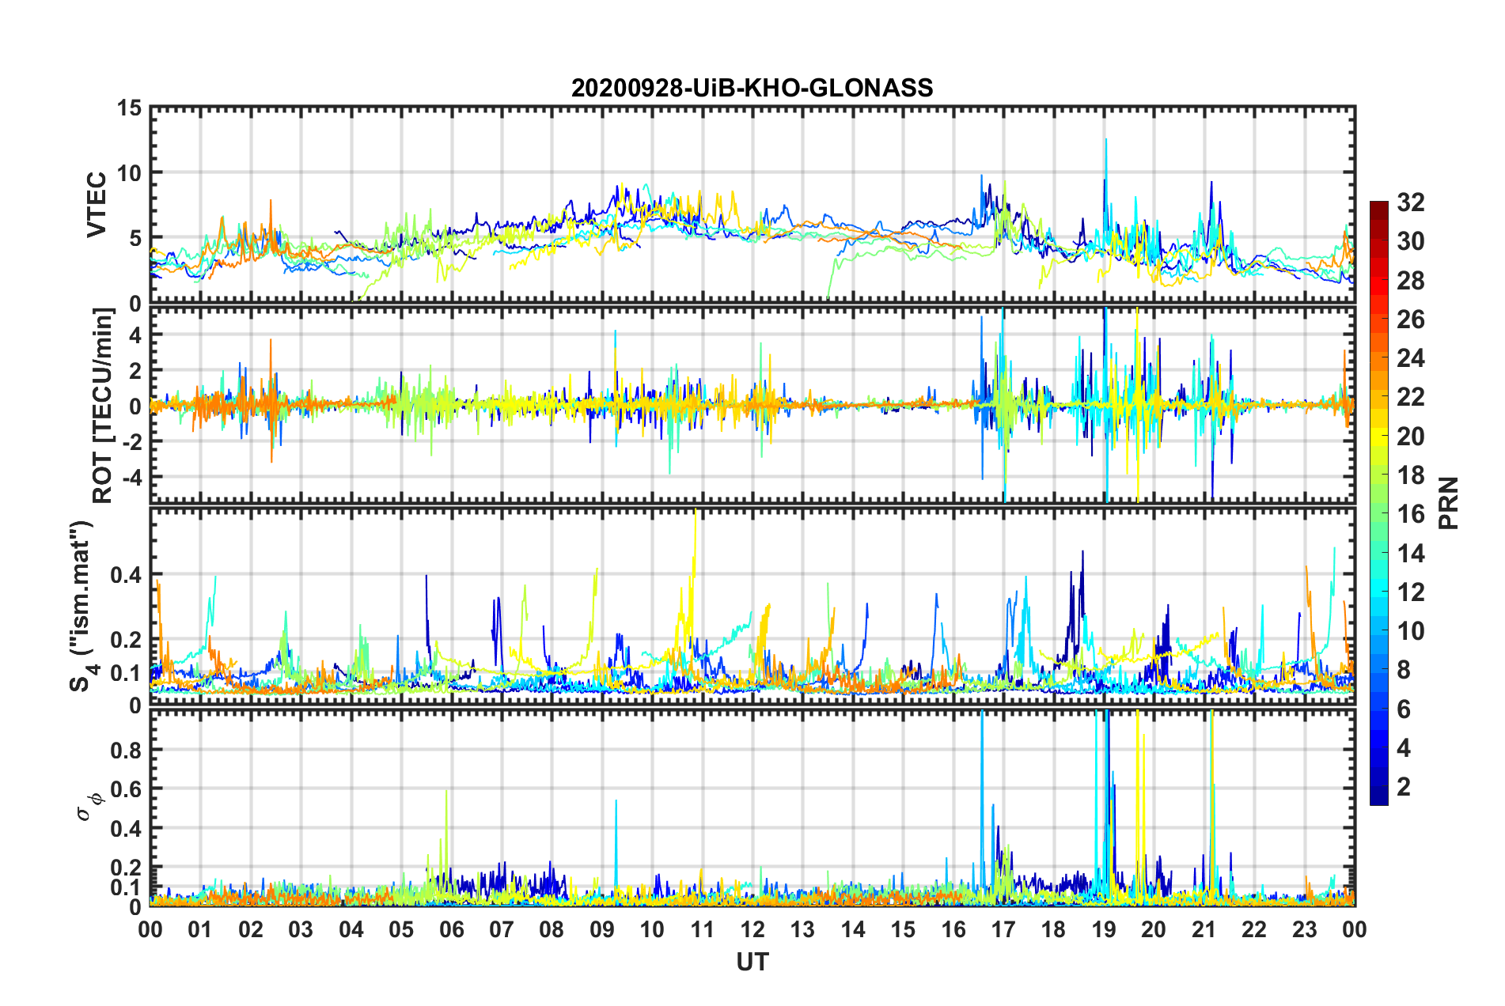This screenshot has width=1505, height=1006.
Task: Click x-axis tick label 17
Action: (1003, 929)
